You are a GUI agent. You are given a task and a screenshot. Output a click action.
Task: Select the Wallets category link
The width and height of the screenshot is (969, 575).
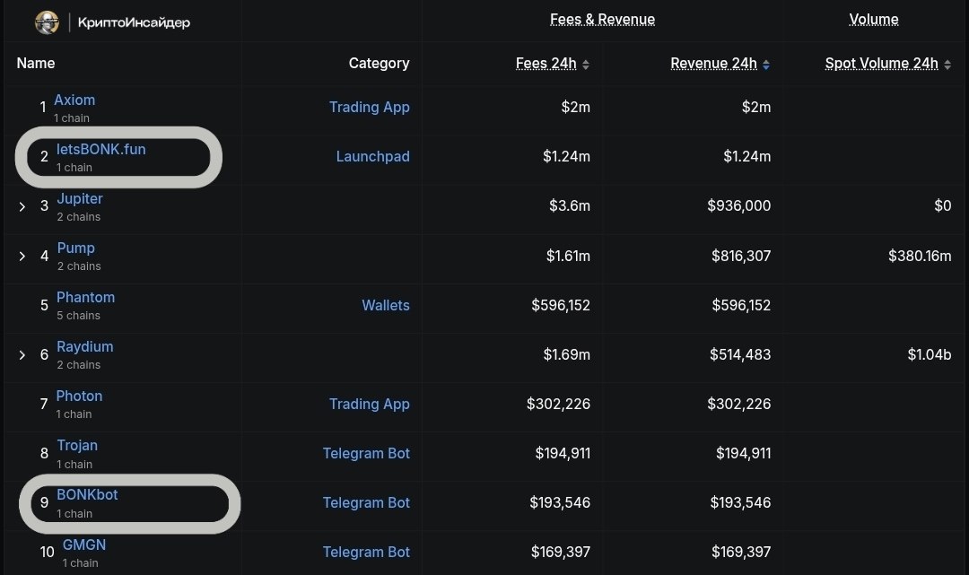(x=386, y=305)
